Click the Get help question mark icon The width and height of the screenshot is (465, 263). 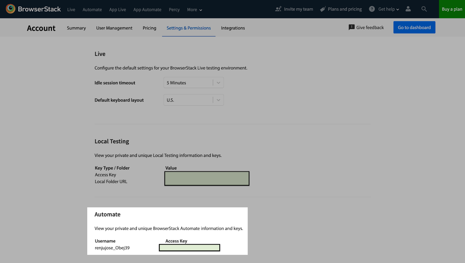click(372, 9)
